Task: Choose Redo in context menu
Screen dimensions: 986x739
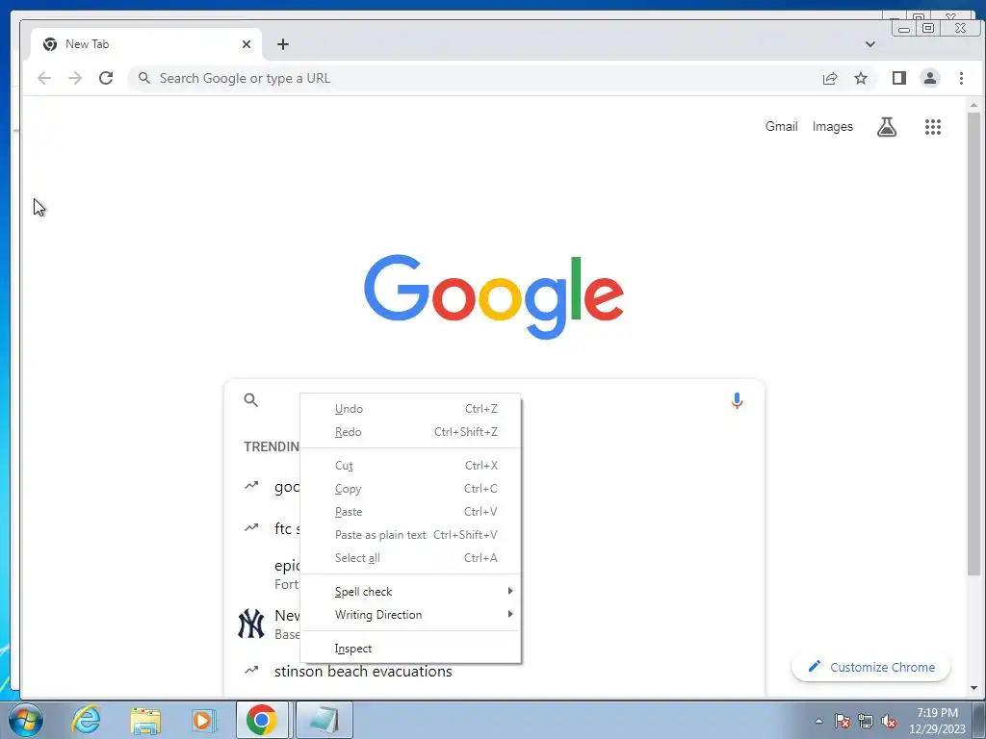Action: [x=410, y=432]
